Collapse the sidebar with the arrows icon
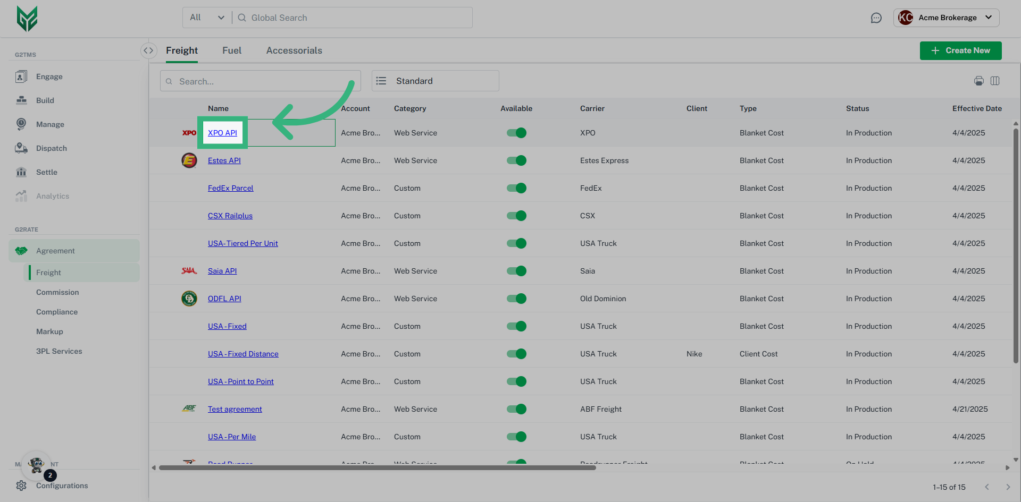Image resolution: width=1021 pixels, height=502 pixels. (148, 50)
